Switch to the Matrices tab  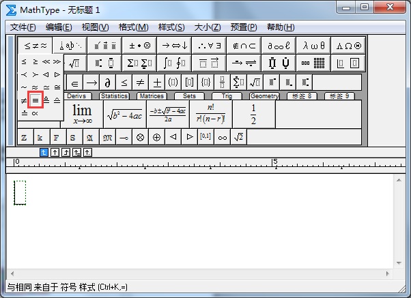[x=151, y=96]
